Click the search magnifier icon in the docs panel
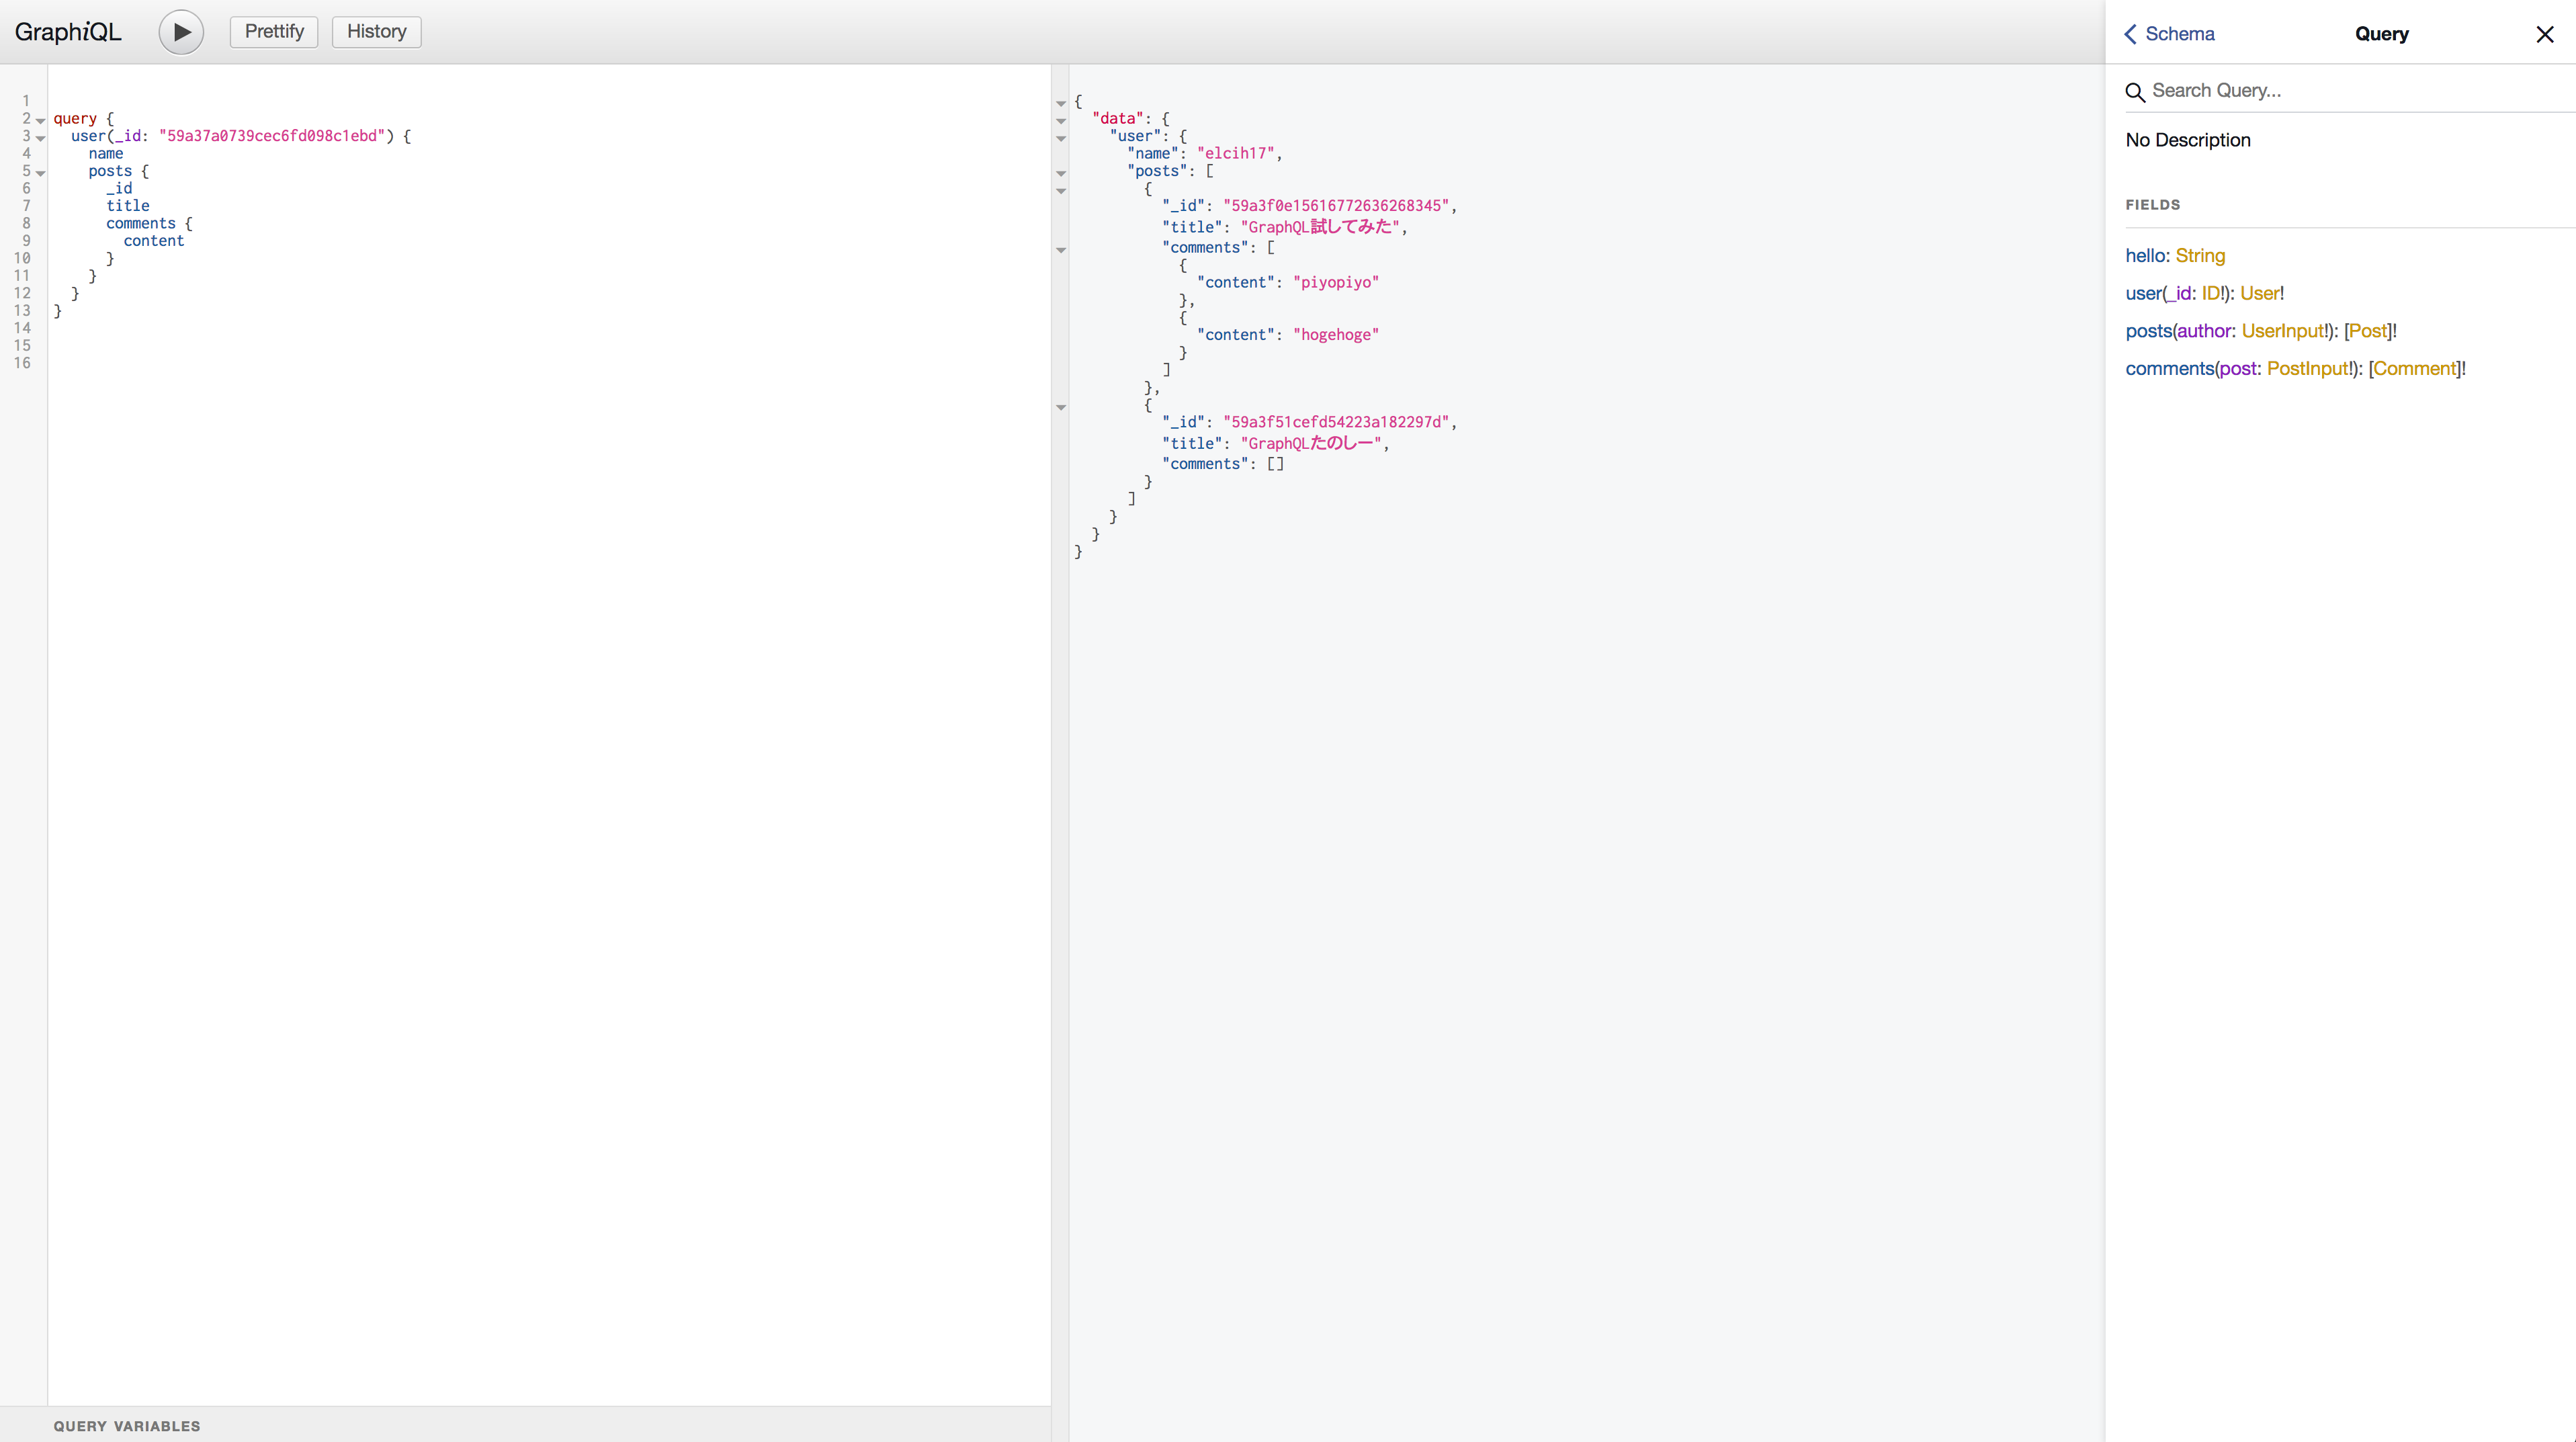2576x1442 pixels. click(x=2135, y=92)
